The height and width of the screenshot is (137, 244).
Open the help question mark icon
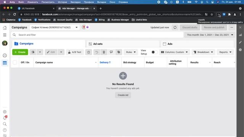[x=5, y=130]
